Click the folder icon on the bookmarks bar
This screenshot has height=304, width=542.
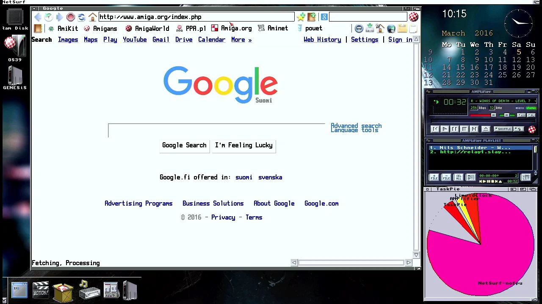(x=402, y=28)
